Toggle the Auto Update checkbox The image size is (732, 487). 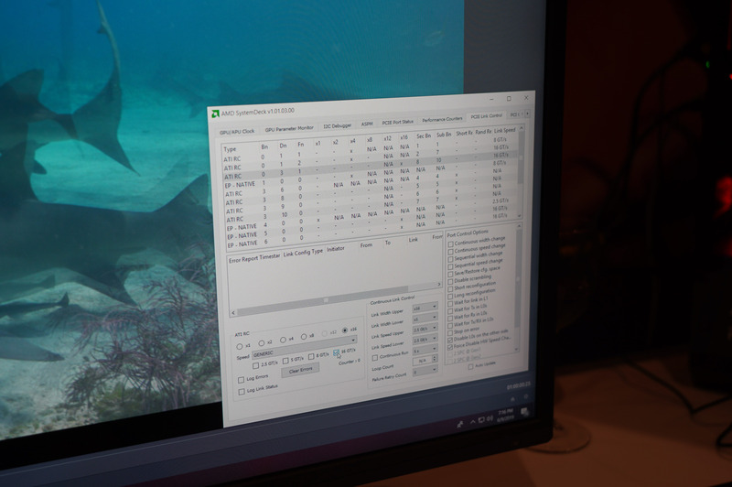[470, 367]
